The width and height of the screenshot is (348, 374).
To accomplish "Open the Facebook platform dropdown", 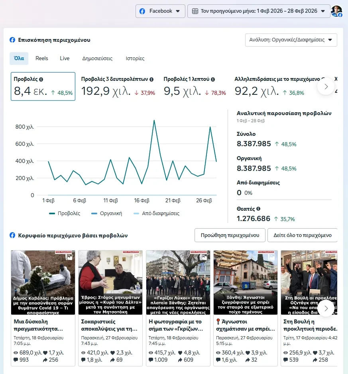I will [x=160, y=11].
